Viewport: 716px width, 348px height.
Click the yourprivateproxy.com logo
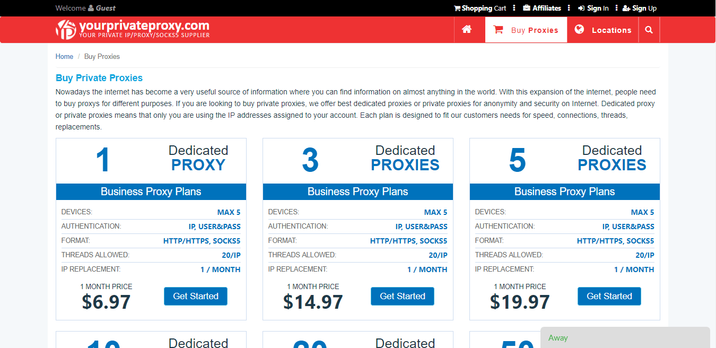pyautogui.click(x=133, y=29)
